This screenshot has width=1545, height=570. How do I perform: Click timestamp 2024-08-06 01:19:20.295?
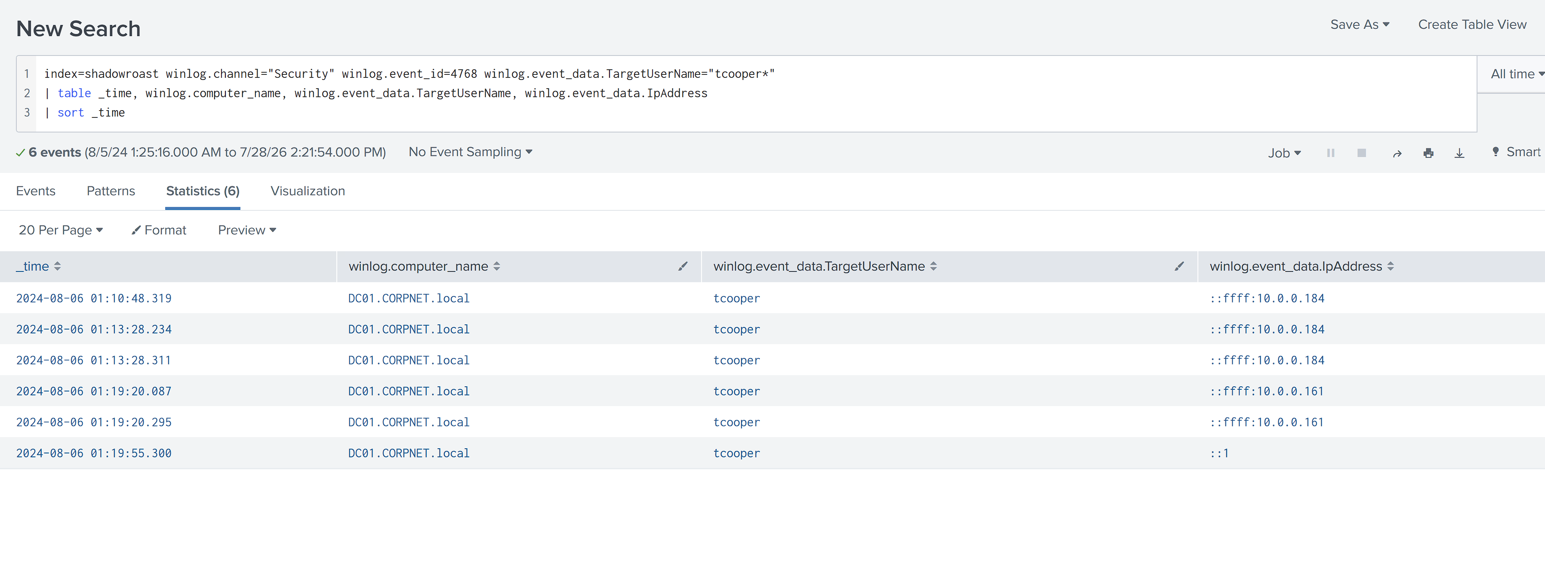94,422
